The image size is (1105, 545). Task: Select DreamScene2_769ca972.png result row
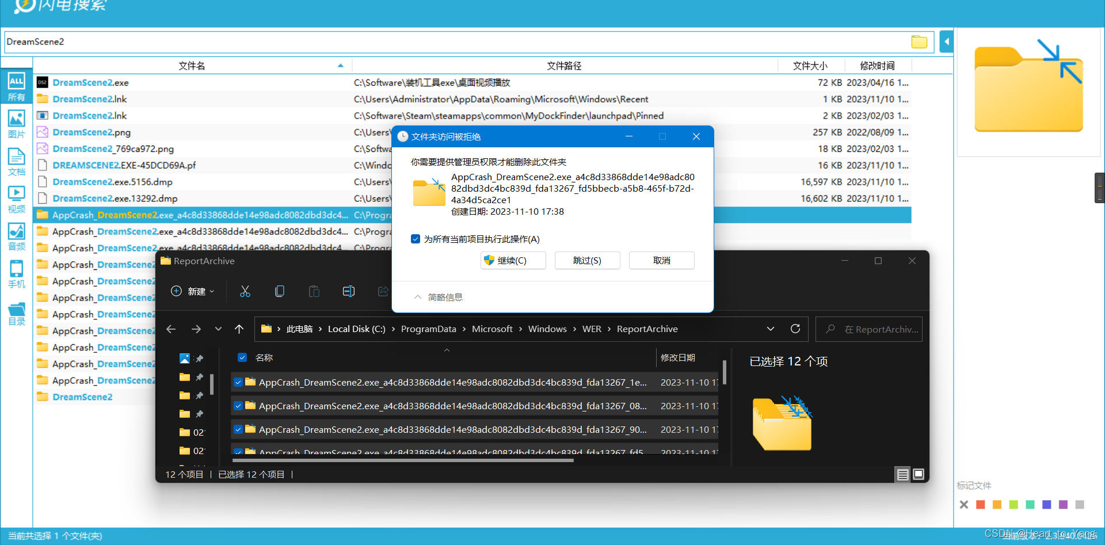[472, 148]
